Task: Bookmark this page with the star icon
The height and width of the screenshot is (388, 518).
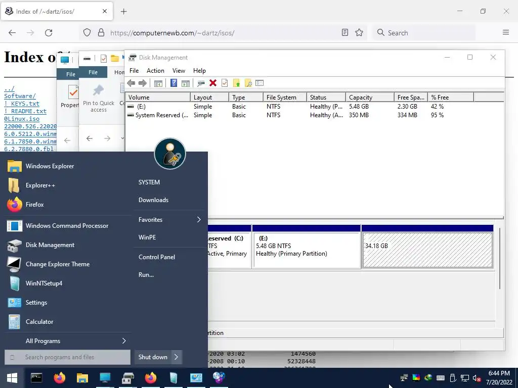Action: [359, 32]
